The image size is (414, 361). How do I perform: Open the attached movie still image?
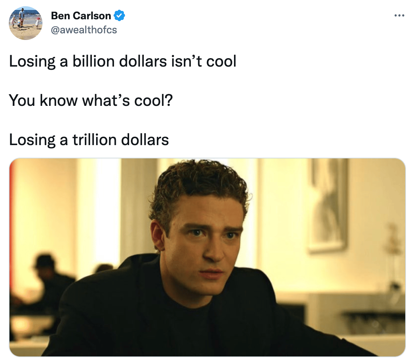tap(207, 257)
